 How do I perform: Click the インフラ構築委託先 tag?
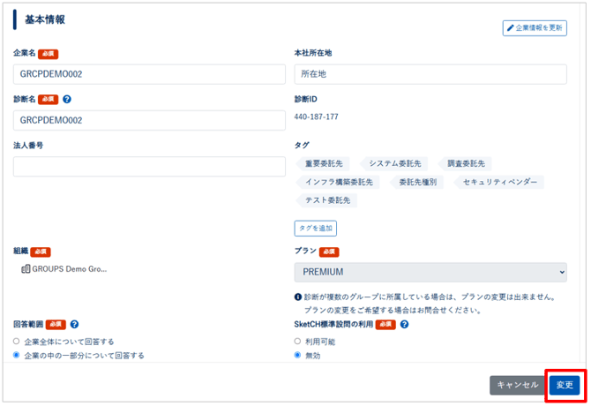338,182
